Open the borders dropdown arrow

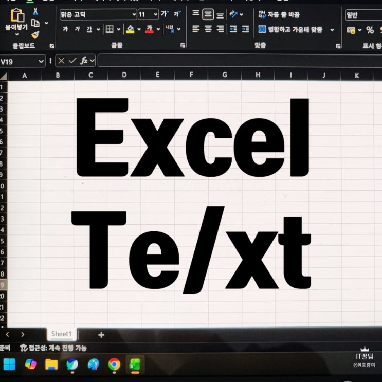coord(119,29)
